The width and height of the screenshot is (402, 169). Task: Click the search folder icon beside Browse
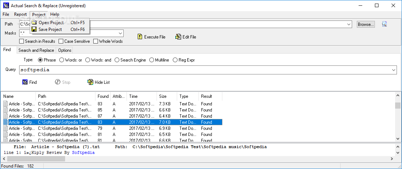(x=384, y=24)
